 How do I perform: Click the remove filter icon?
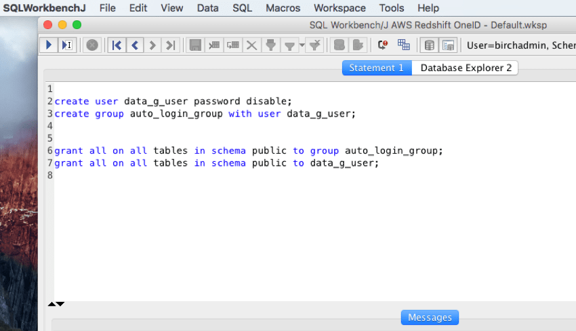(x=315, y=45)
